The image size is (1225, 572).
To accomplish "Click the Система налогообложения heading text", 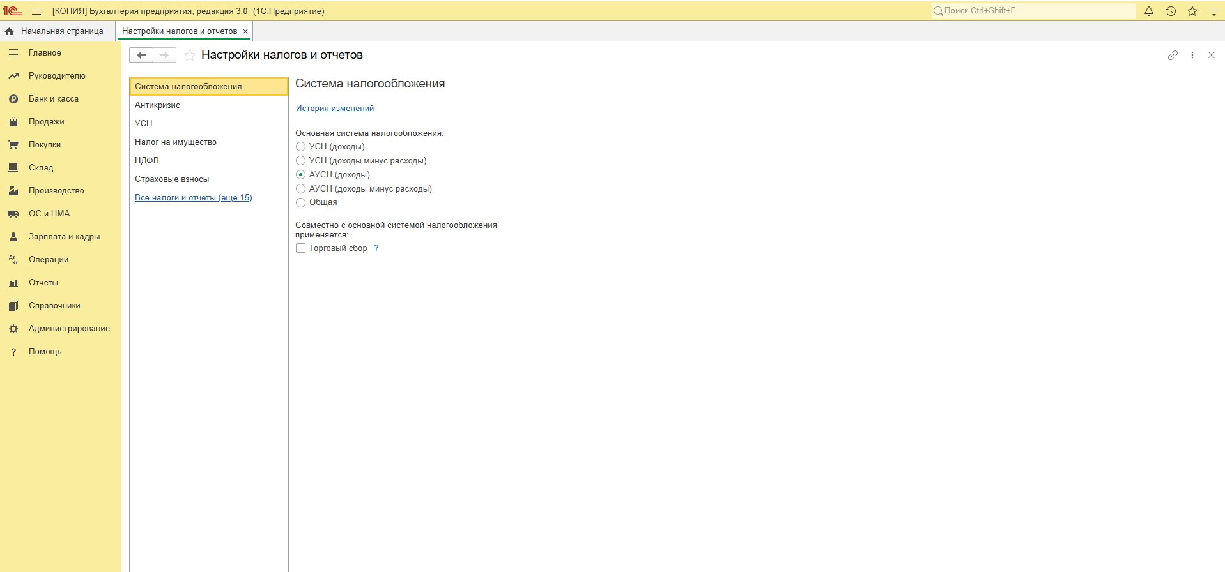I will click(x=370, y=84).
